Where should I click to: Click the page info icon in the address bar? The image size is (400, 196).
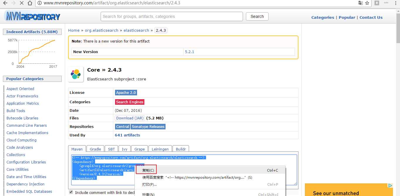pos(40,3)
